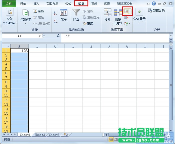
Task: Expand the Outline (分级显示) dropdown arrow
Action: pos(139,23)
